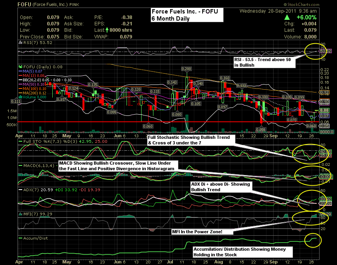
Task: Select the MA(200) 0.12 legend entry
Action: point(32,93)
